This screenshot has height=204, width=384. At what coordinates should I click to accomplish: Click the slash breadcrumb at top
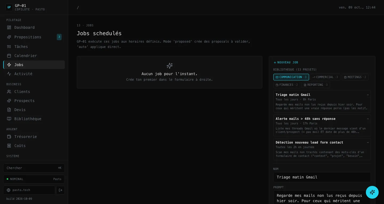[78, 7]
